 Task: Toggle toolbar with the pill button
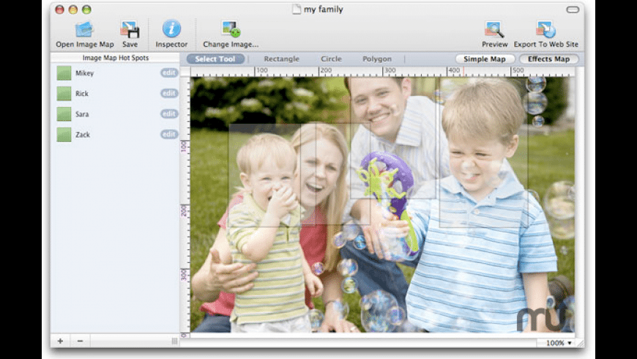pos(573,10)
